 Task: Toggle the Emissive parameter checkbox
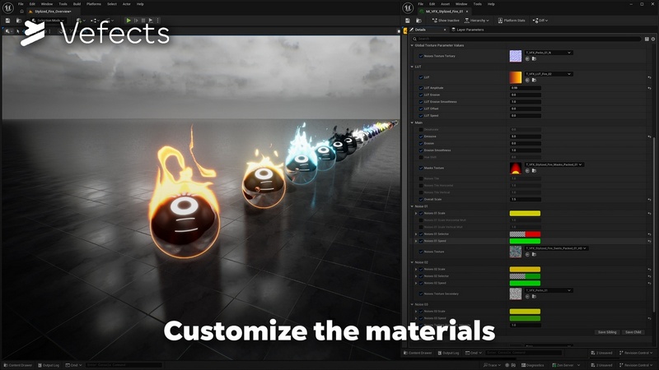click(x=420, y=136)
